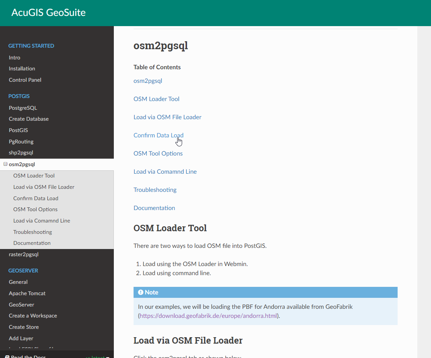Screen dimensions: 431x358
Task: Select Create Database in the sidebar
Action: (29, 119)
